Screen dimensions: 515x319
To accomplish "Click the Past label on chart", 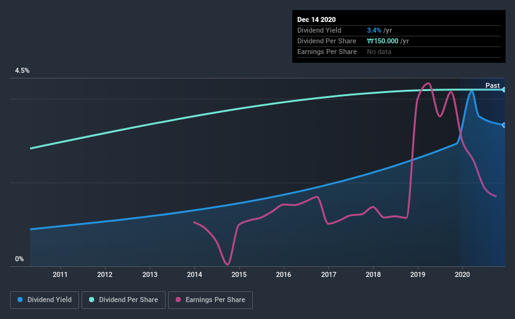I will (x=492, y=85).
